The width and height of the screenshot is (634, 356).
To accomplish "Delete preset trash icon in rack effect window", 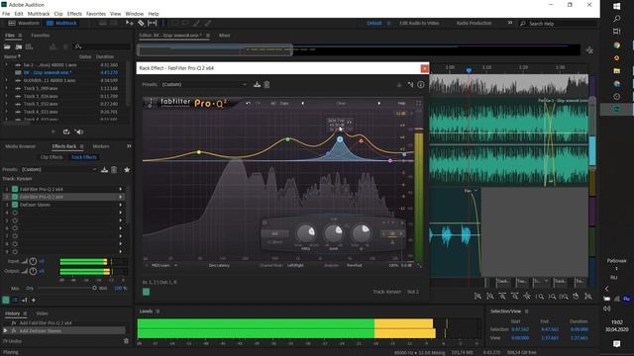I will (x=266, y=85).
